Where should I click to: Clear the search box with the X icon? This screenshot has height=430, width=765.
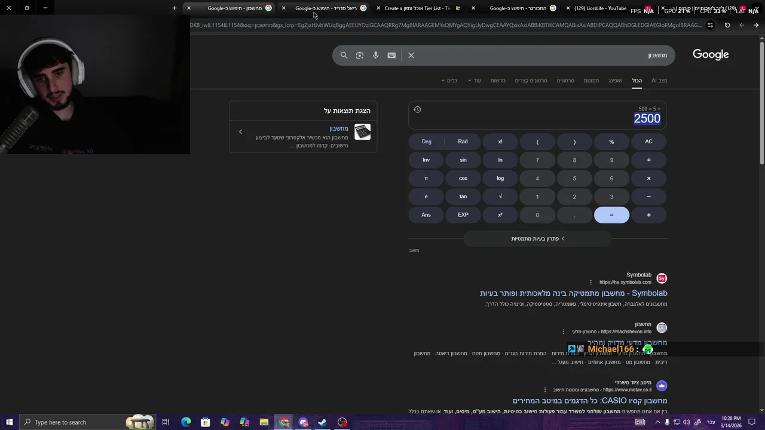pos(411,55)
